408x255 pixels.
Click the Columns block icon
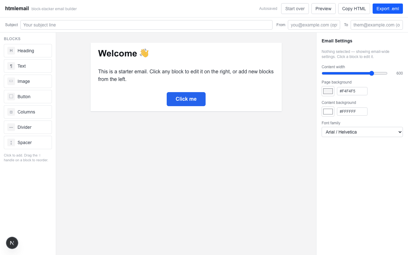(11, 112)
